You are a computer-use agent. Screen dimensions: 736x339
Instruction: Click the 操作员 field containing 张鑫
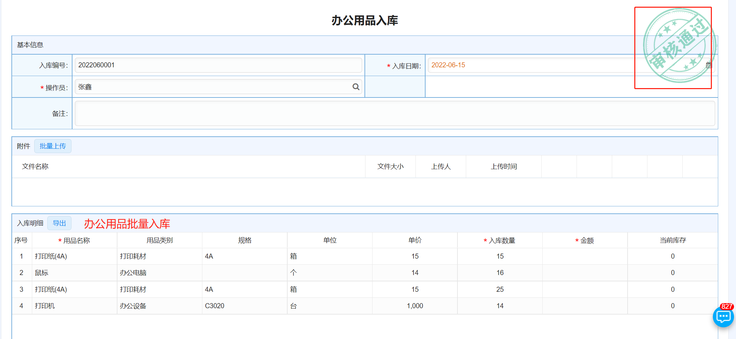[x=211, y=87]
